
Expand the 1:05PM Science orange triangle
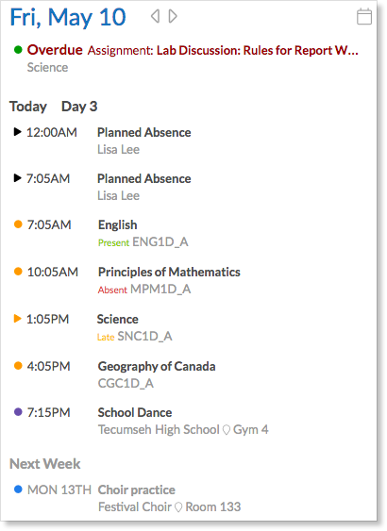(17, 319)
